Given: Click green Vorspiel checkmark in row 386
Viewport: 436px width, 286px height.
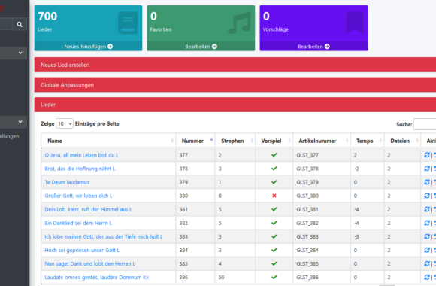Looking at the screenshot, I should click(x=274, y=278).
